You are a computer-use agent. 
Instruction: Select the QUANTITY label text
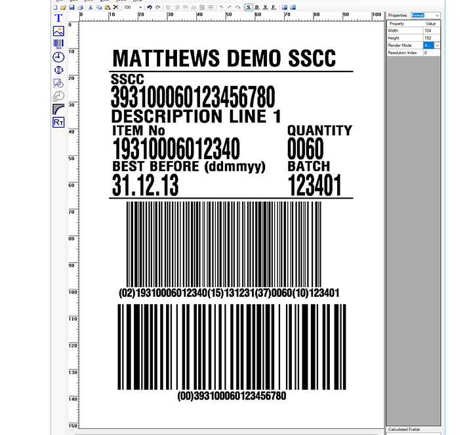pos(319,130)
